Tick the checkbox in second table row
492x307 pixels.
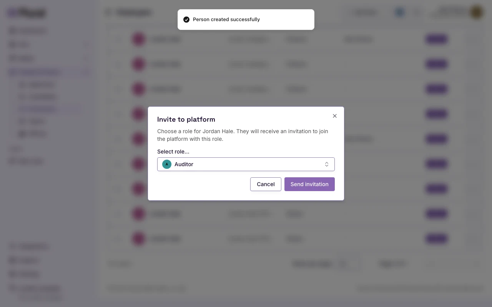point(118,64)
